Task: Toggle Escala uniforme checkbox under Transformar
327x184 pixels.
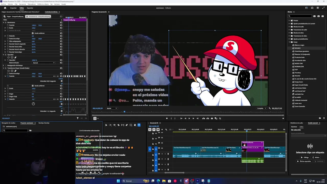Action: 33,86
